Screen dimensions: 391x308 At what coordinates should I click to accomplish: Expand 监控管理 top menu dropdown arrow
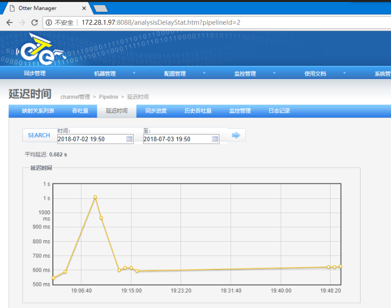point(274,73)
